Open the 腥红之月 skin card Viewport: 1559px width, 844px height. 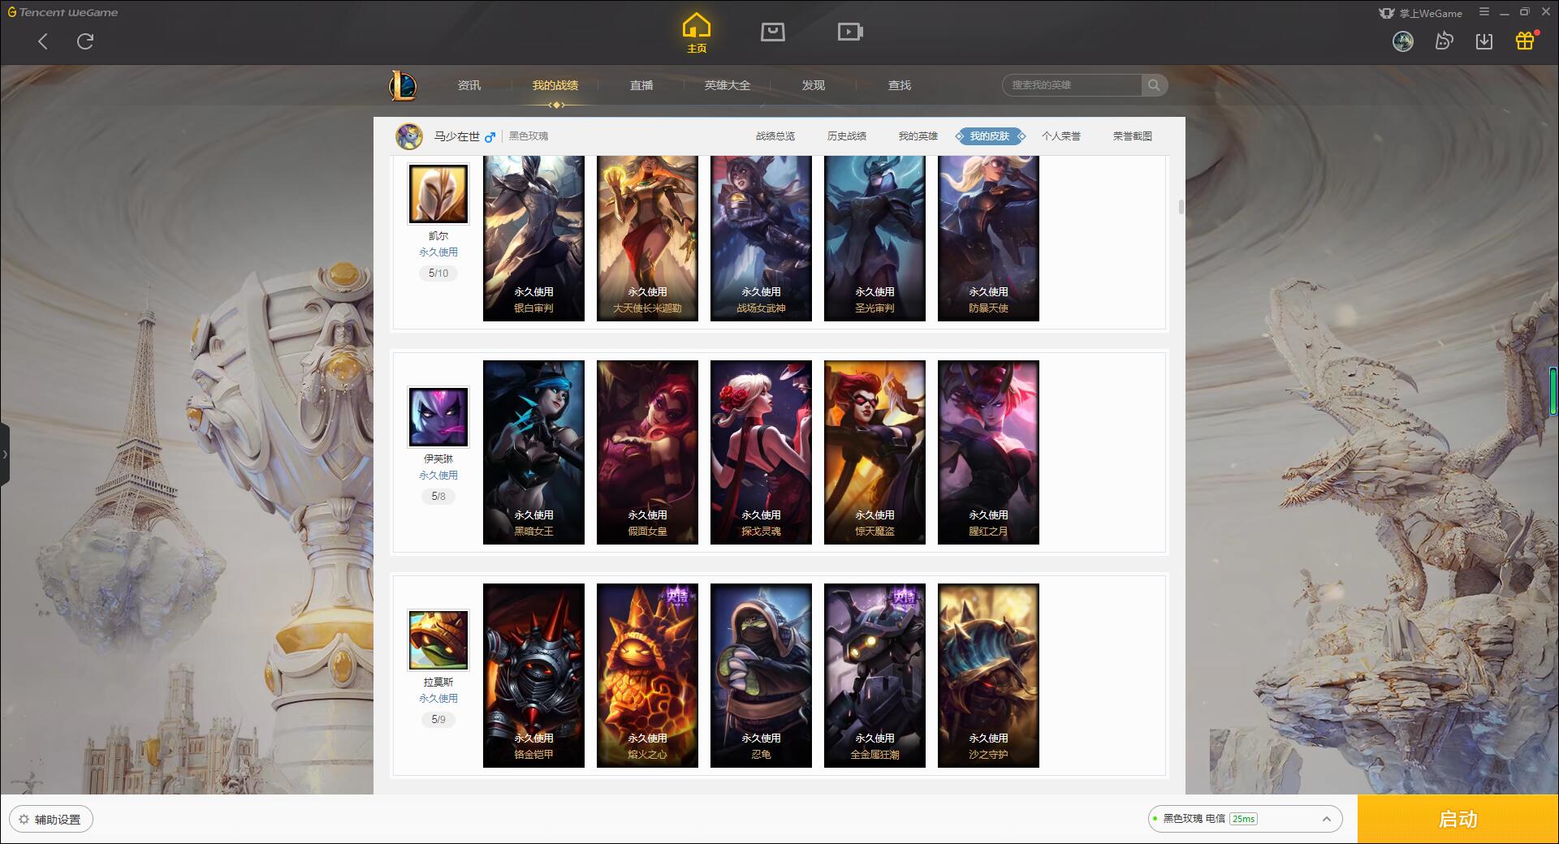[x=988, y=452]
